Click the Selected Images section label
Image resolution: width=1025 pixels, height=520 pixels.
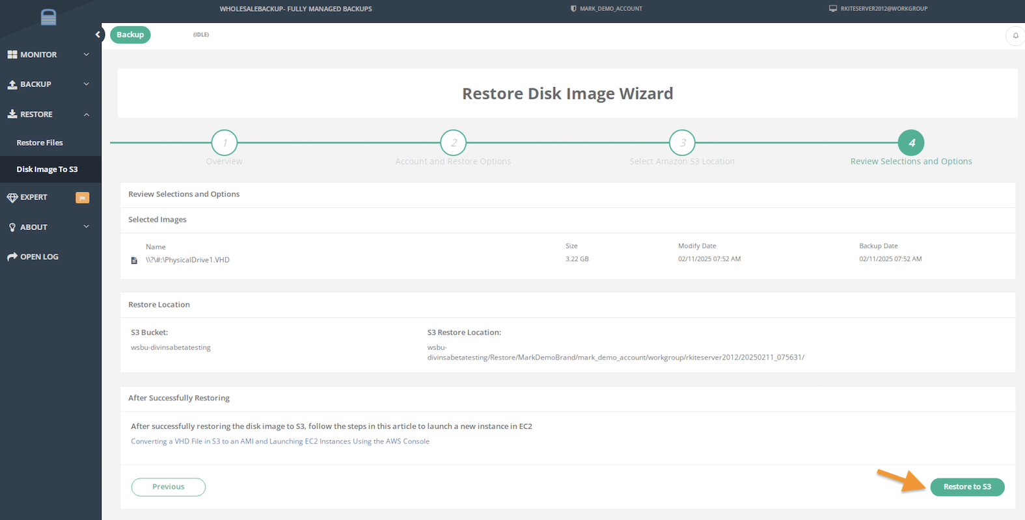point(157,220)
